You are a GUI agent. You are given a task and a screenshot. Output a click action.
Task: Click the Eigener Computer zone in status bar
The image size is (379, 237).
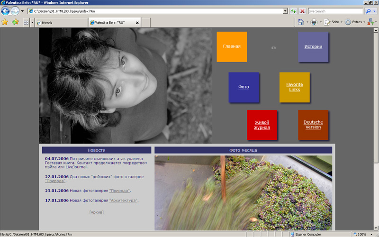(306, 234)
